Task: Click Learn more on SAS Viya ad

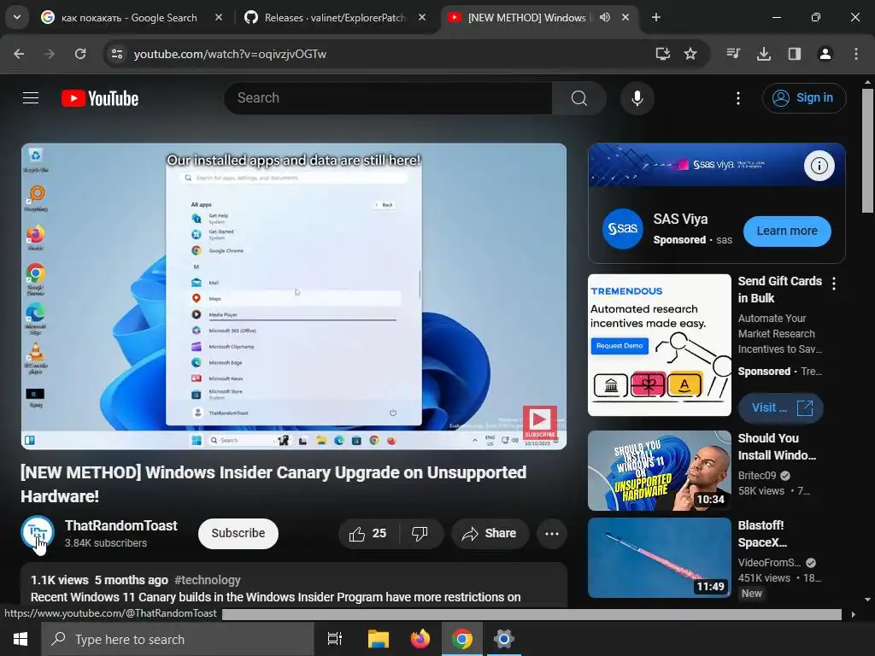Action: 787,231
